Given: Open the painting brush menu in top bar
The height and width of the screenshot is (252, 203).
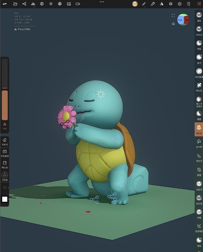Looking at the screenshot, I should pos(153,4).
